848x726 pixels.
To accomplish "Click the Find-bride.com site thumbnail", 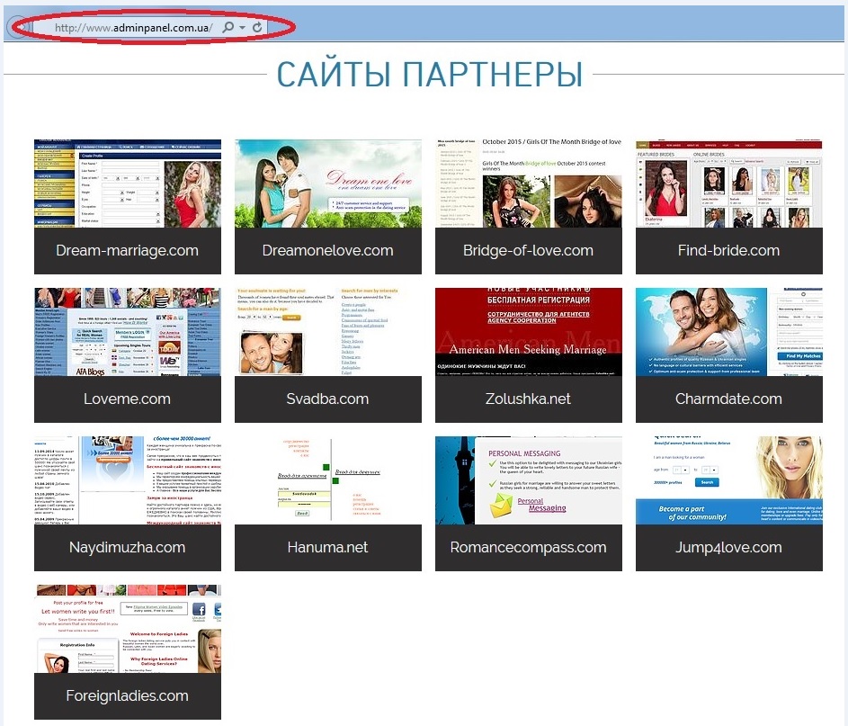I will pos(729,184).
